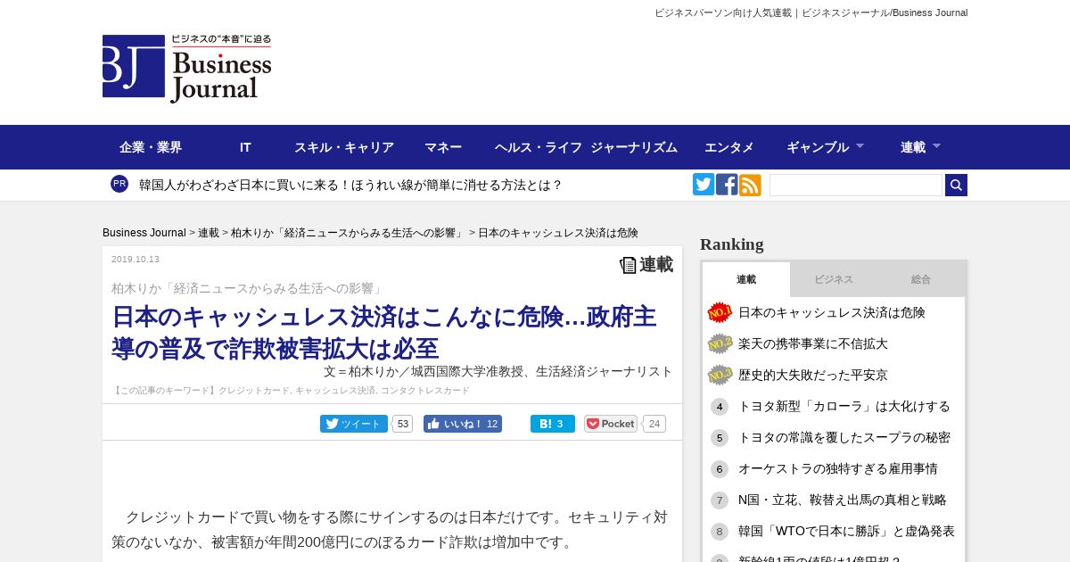Click the header tagline ビジネスパーソン向け人気連載
Screen dimensions: 1070x562
(723, 12)
